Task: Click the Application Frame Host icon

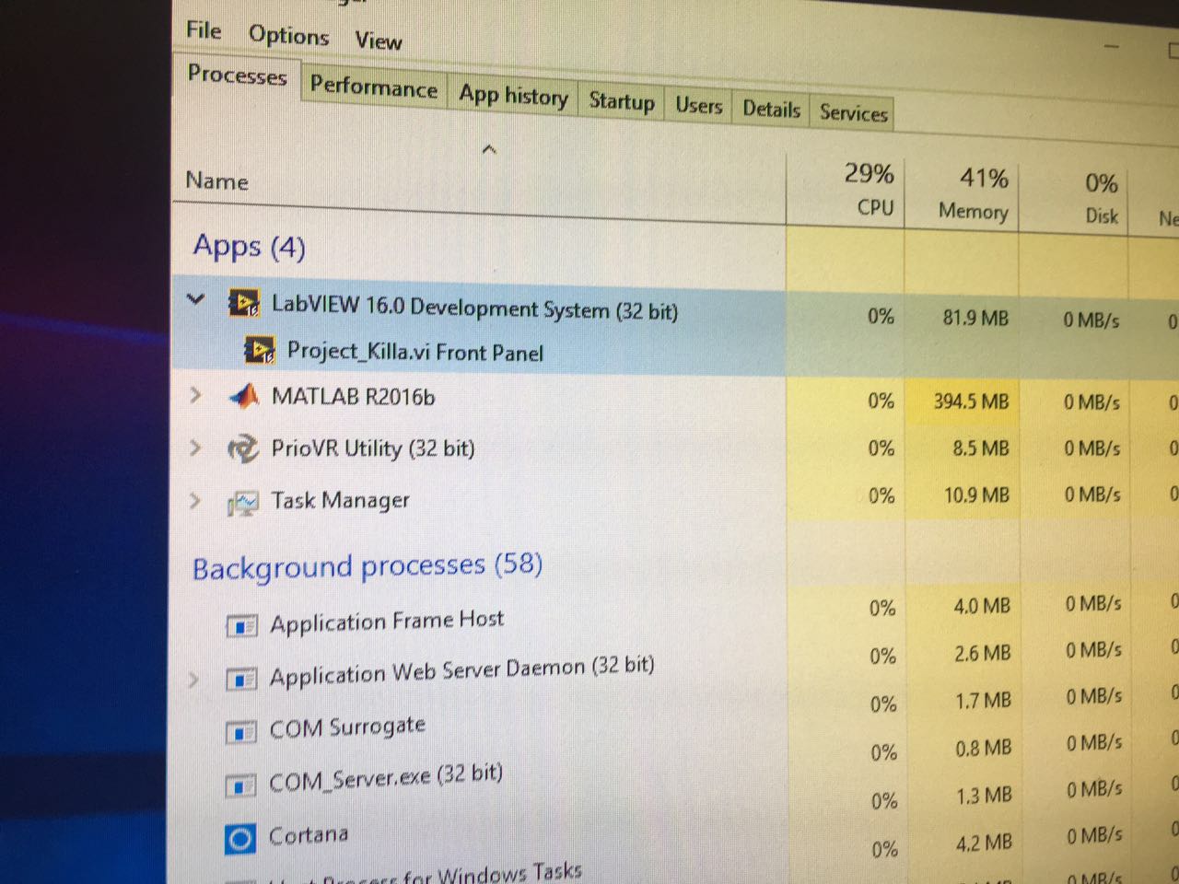Action: tap(240, 626)
